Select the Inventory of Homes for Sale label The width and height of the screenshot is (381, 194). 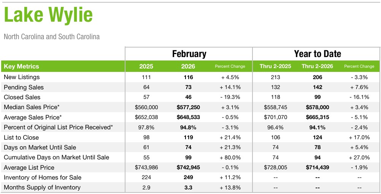(43, 177)
